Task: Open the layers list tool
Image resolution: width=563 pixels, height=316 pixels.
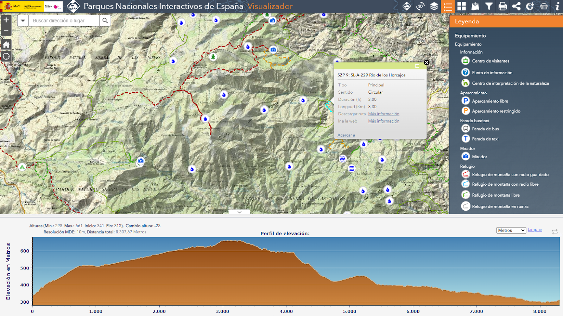Action: 434,6
